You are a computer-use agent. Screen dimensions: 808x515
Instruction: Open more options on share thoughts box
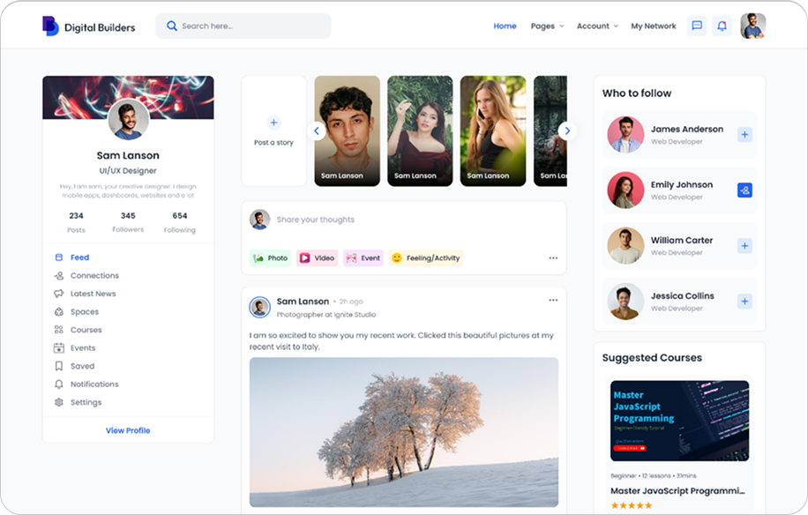coord(553,258)
